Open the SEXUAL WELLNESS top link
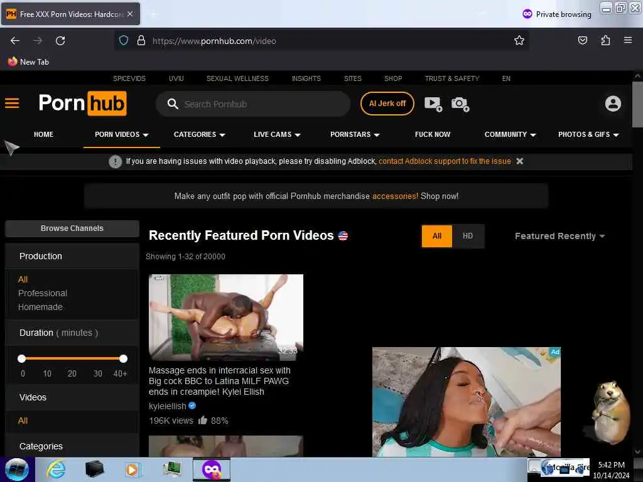Viewport: 643px width, 482px height. point(237,78)
